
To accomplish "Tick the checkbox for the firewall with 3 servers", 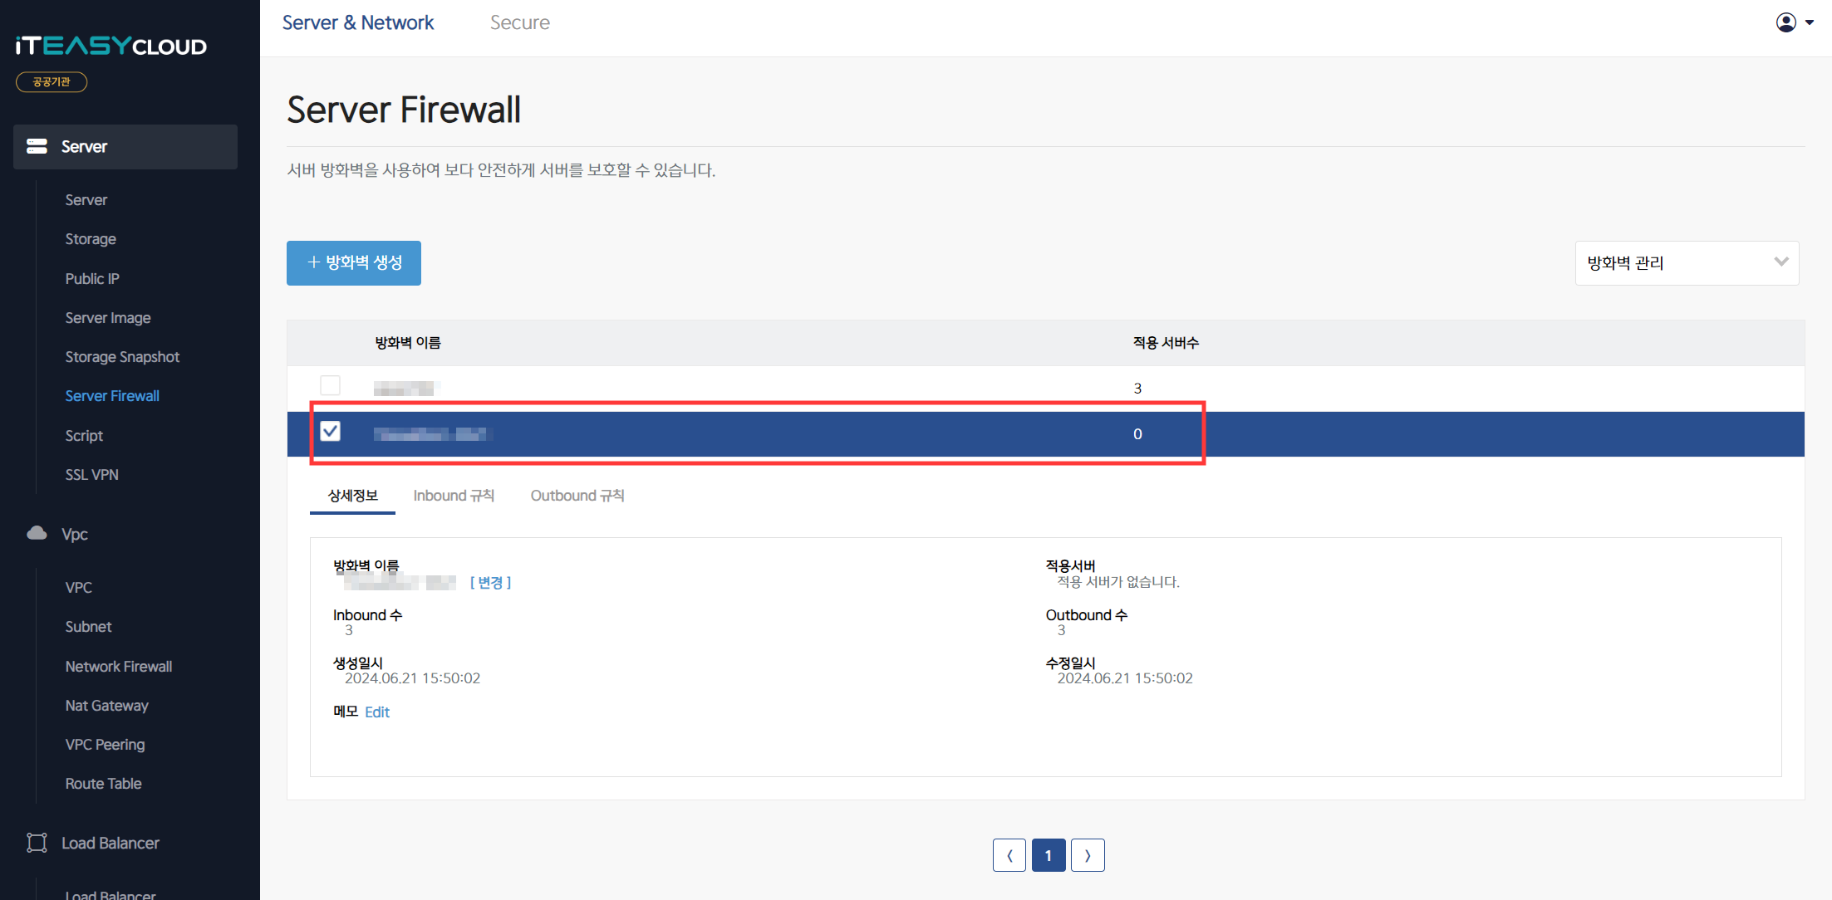I will coord(330,385).
